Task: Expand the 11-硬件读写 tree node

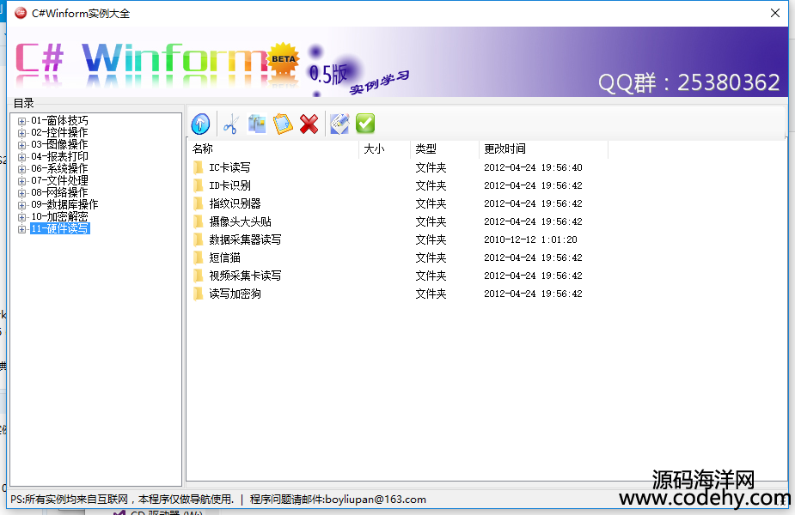Action: click(21, 229)
